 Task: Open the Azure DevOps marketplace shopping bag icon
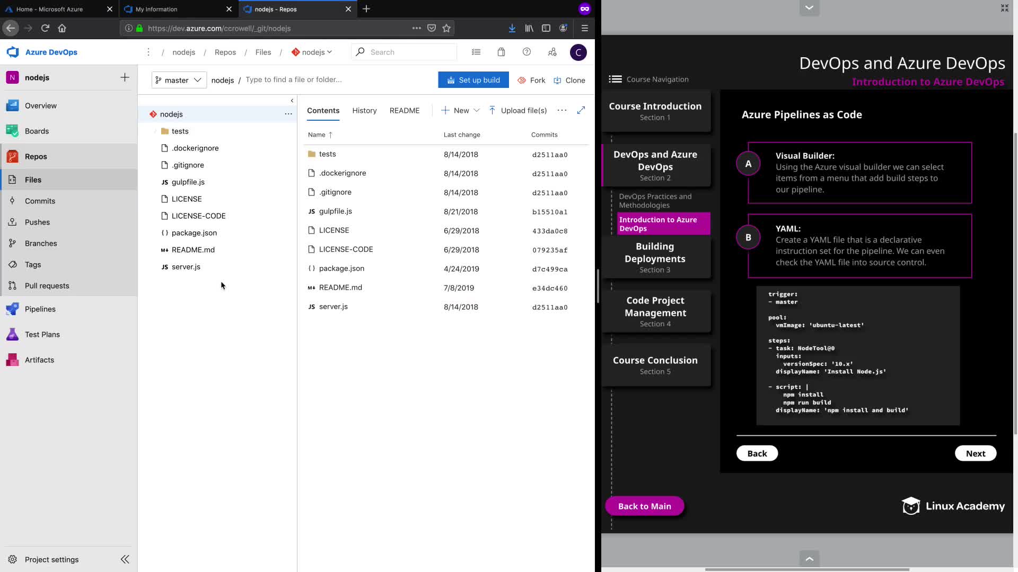[501, 52]
